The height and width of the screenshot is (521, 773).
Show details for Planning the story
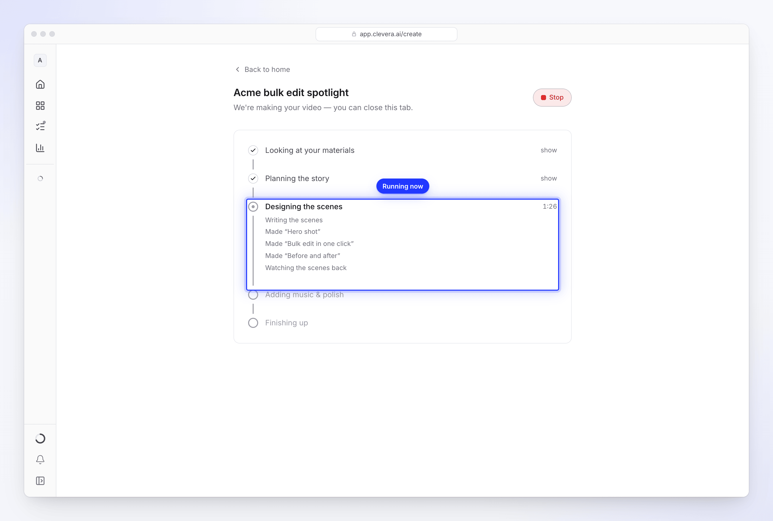tap(549, 179)
